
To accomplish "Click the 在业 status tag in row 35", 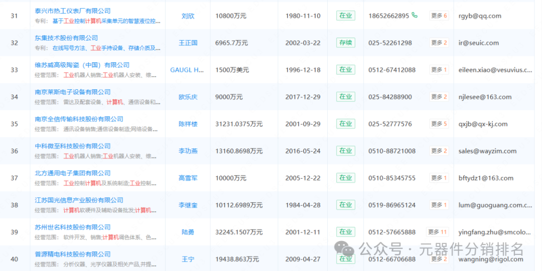I will click(346, 123).
